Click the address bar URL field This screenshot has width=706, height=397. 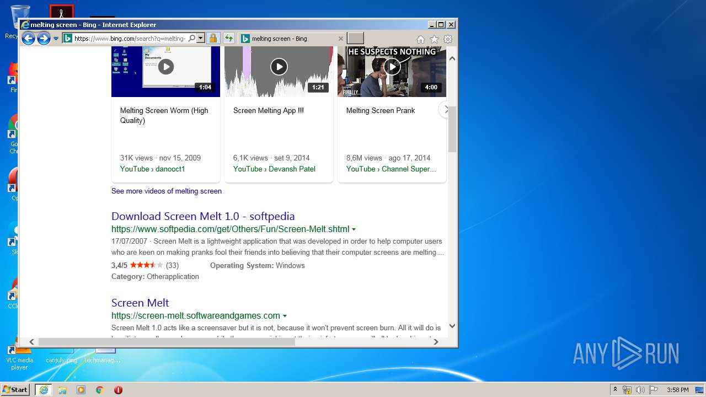point(130,39)
